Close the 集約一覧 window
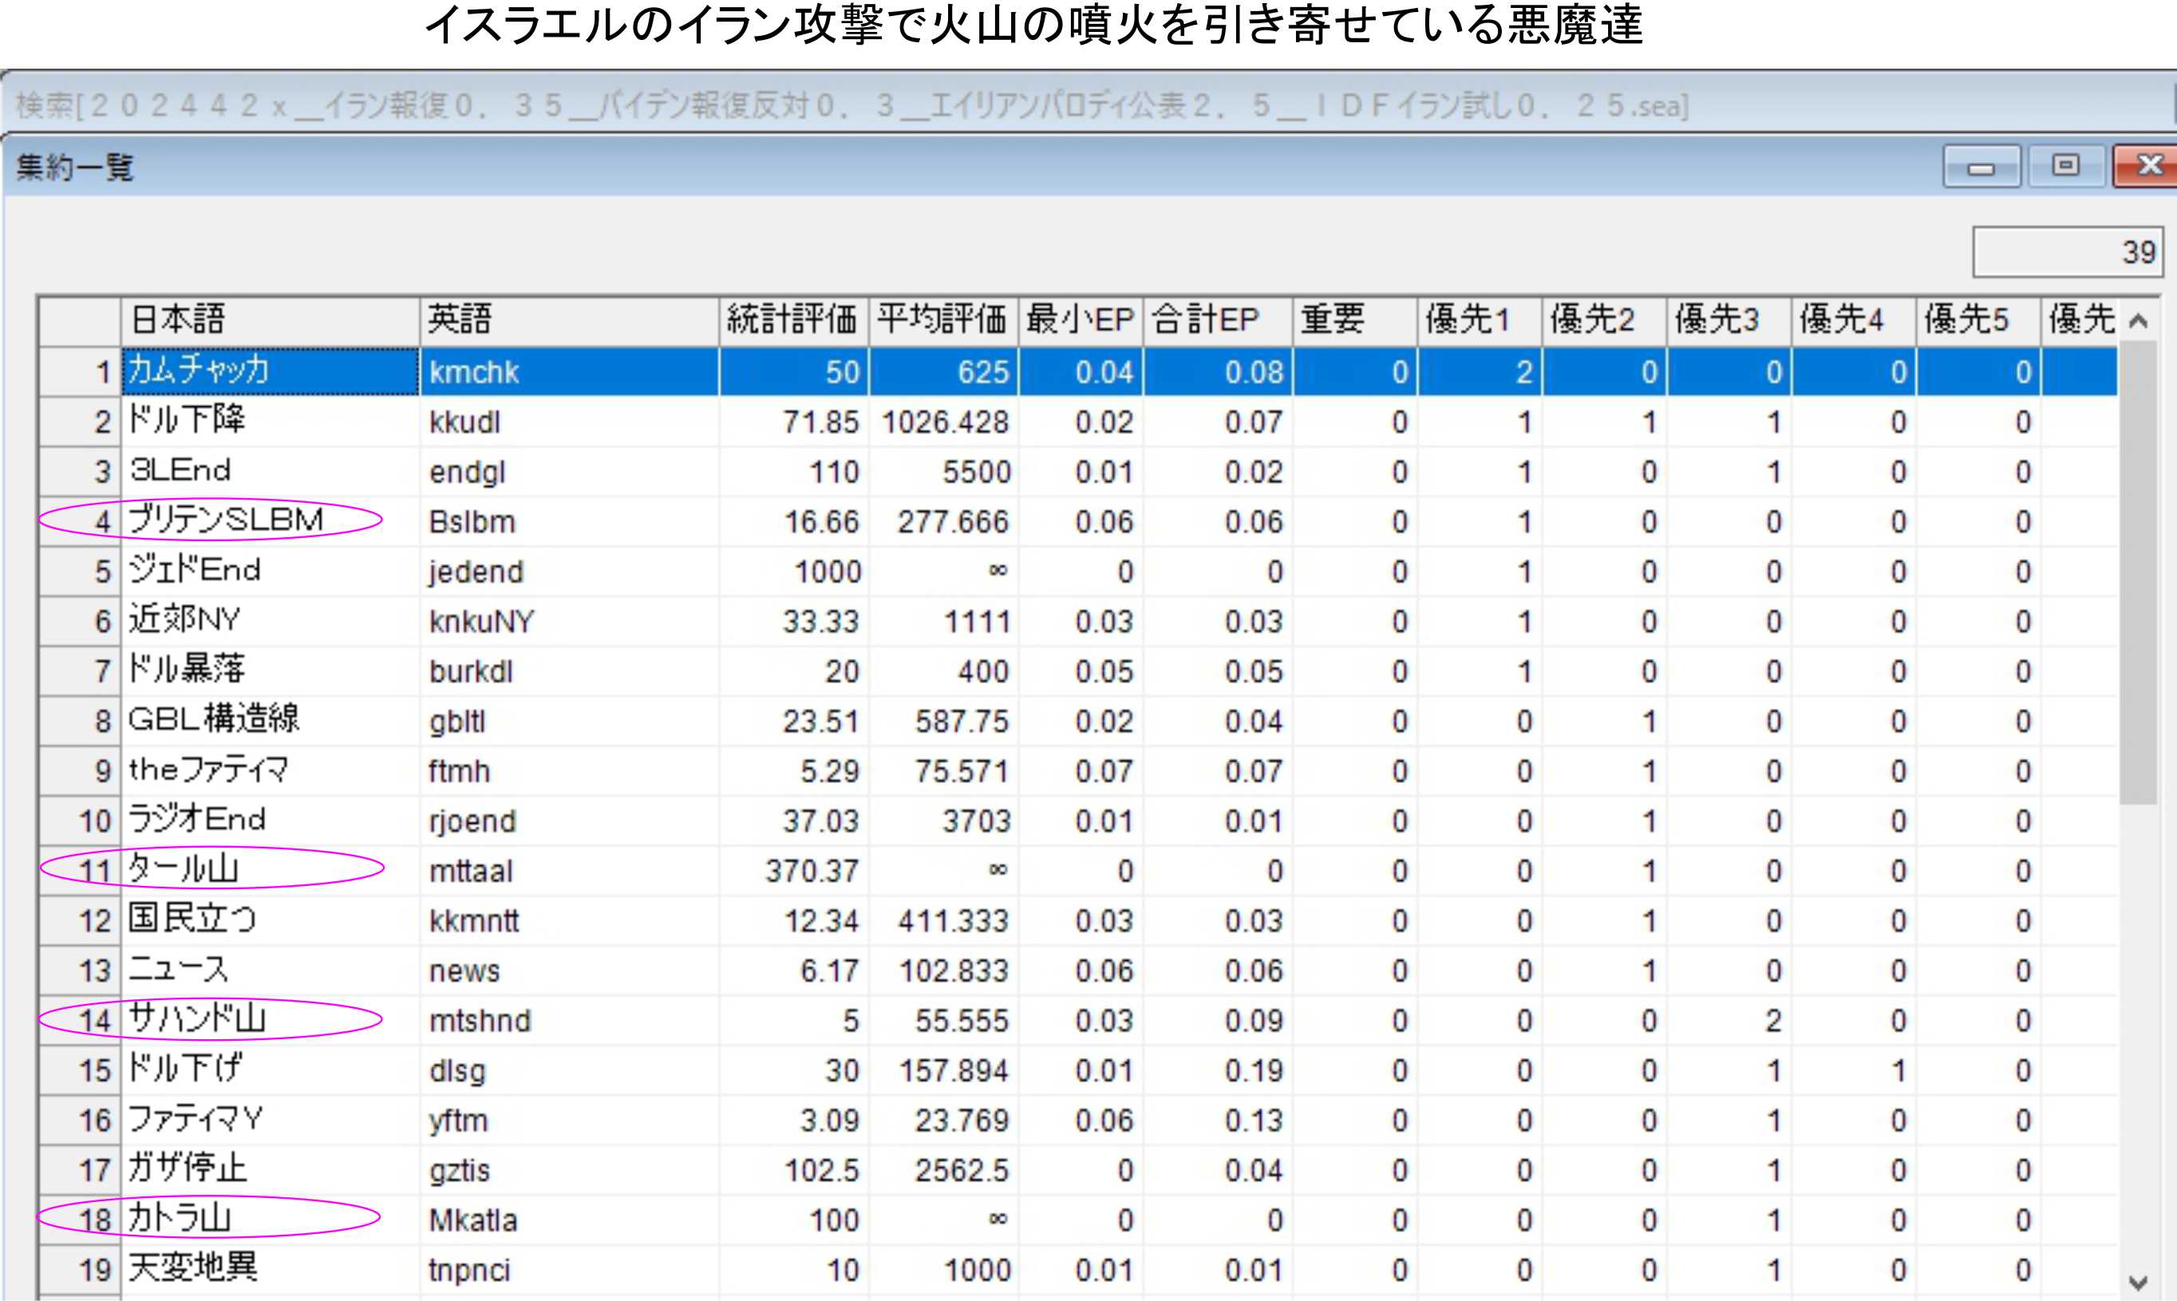The height and width of the screenshot is (1301, 2177). pos(2147,167)
